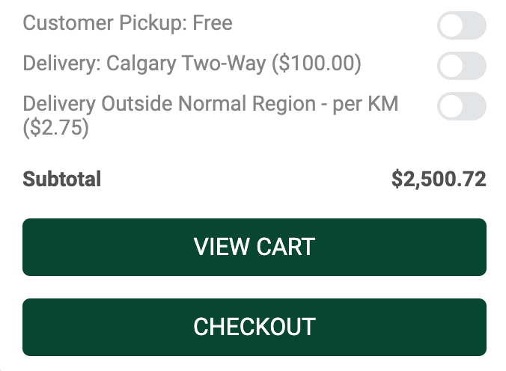Image resolution: width=506 pixels, height=371 pixels.
Task: Click the word Free in pickup option
Action: pos(213,23)
